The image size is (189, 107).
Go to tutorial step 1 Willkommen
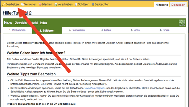click(x=19, y=30)
